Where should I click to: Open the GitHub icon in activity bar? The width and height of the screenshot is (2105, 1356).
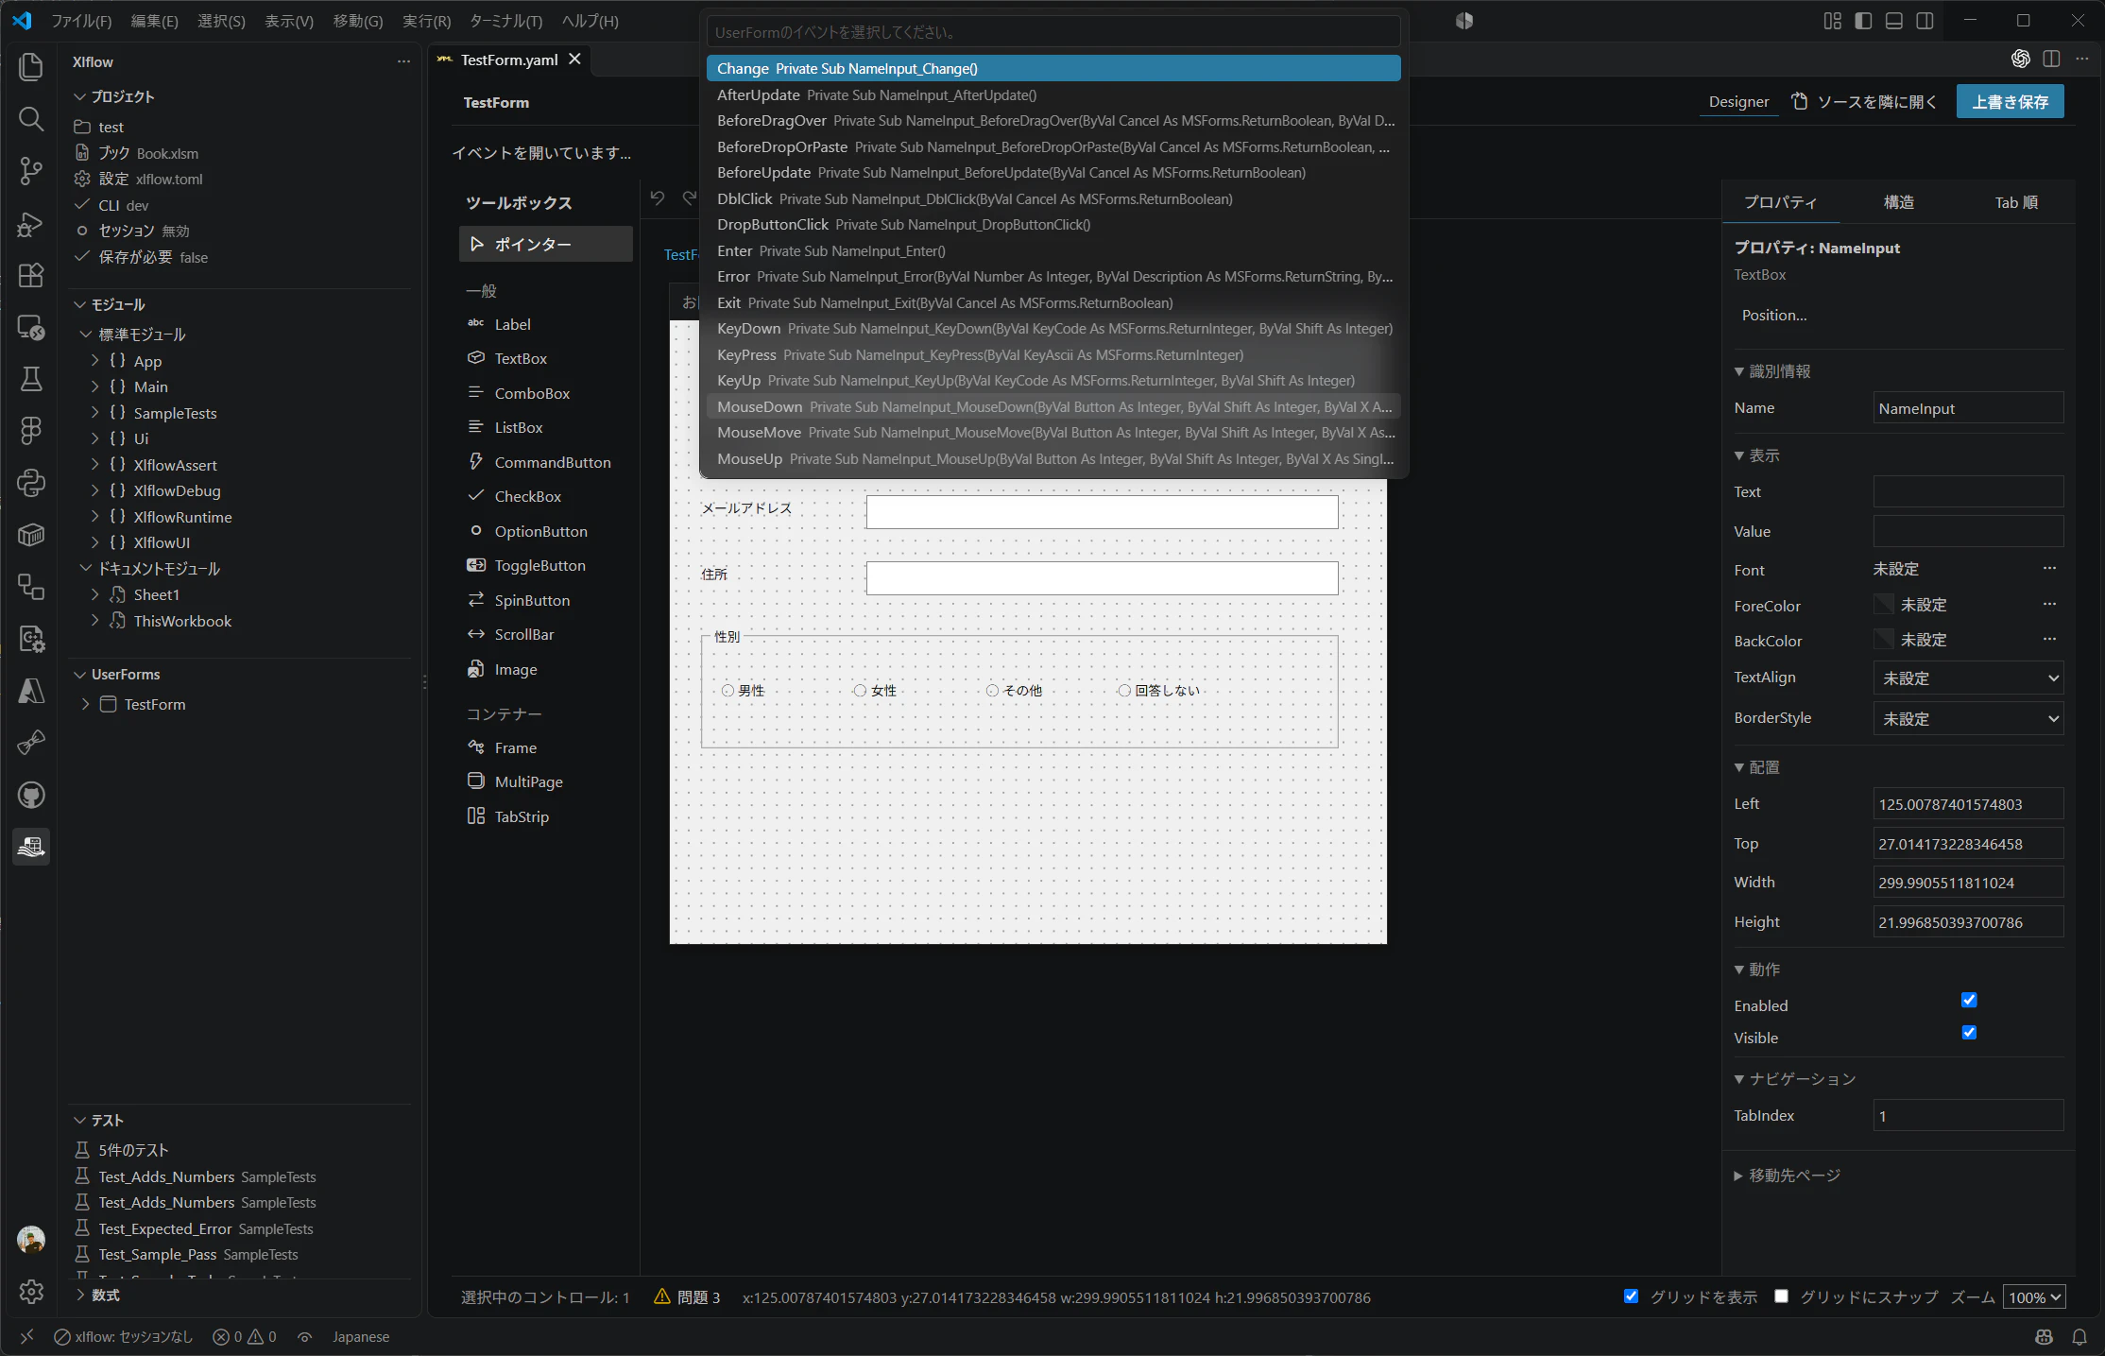[31, 795]
